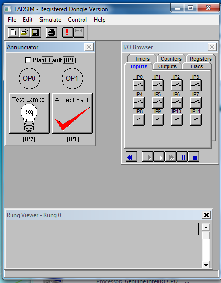Open the Control menu
Viewport: 221px width, 283px height.
pyautogui.click(x=77, y=20)
